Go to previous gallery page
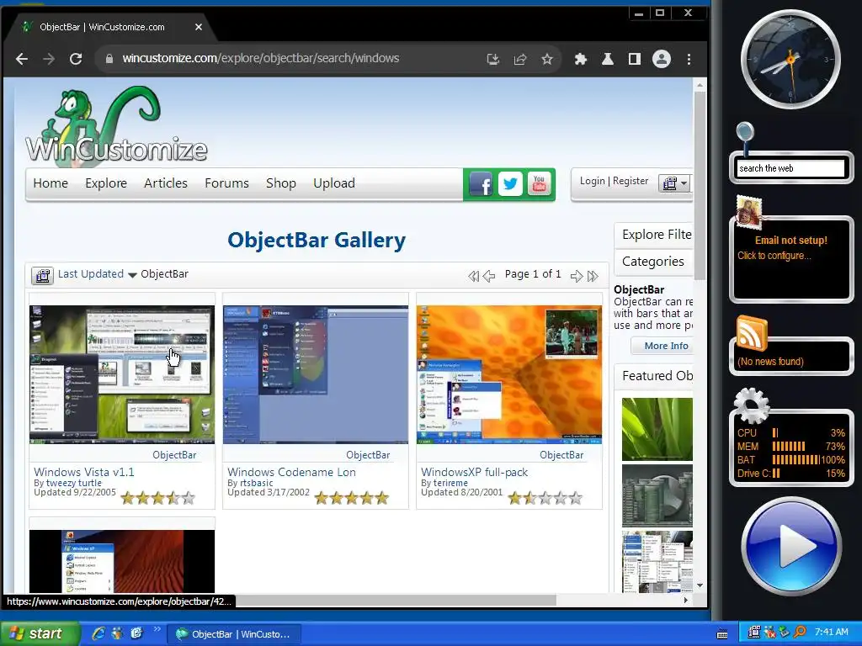Image resolution: width=862 pixels, height=646 pixels. click(x=489, y=276)
